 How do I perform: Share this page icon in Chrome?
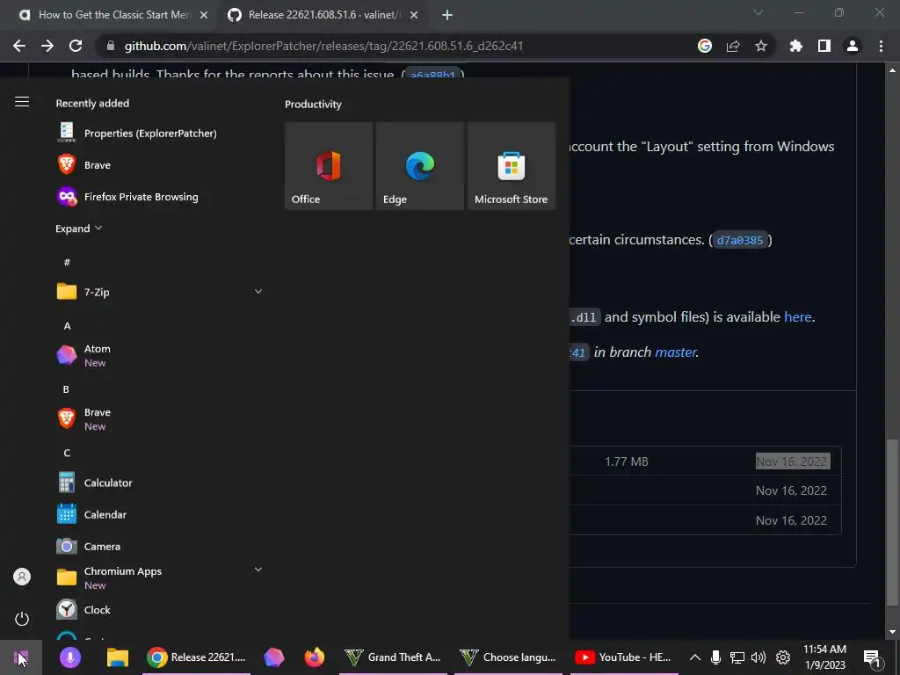(x=733, y=46)
